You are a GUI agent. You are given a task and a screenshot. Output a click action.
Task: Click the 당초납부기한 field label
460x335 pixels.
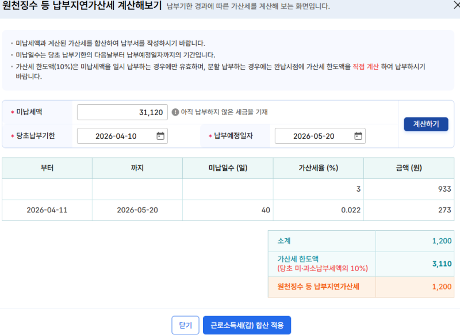36,136
